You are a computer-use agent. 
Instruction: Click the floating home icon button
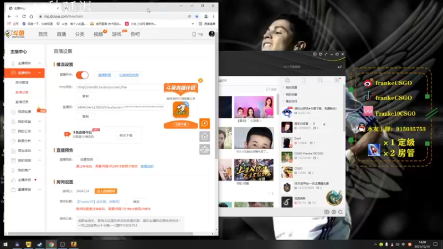tap(204, 137)
